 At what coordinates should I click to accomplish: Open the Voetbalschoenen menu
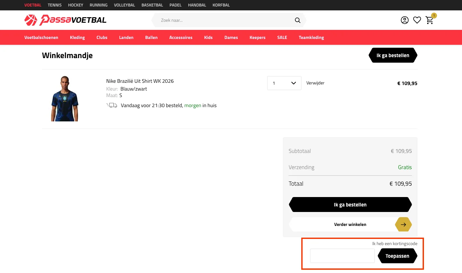point(41,37)
